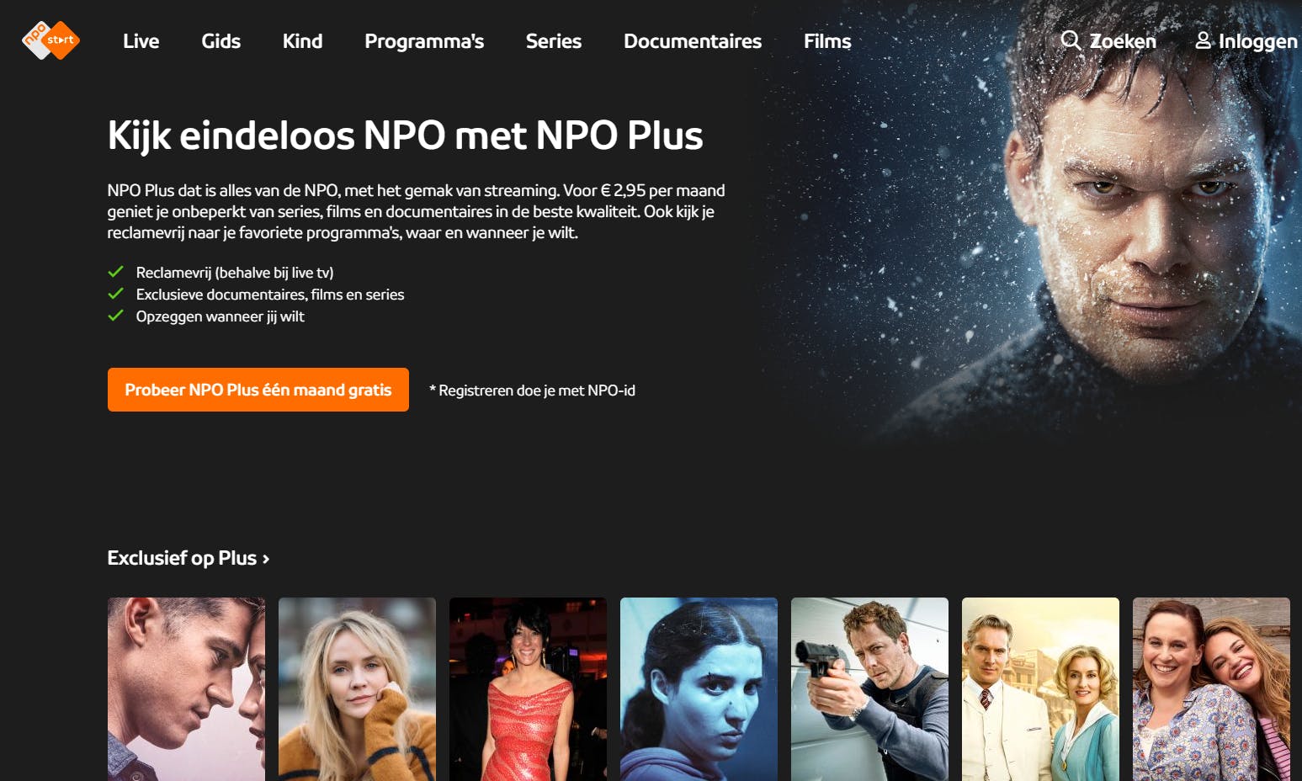1302x781 pixels.
Task: Open search via the Zoeken magnifier icon
Action: click(1071, 40)
